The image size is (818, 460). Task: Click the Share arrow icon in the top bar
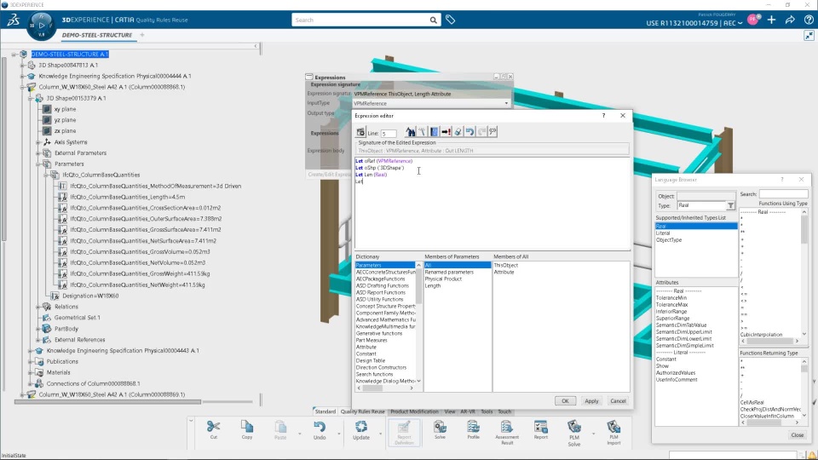(x=790, y=20)
